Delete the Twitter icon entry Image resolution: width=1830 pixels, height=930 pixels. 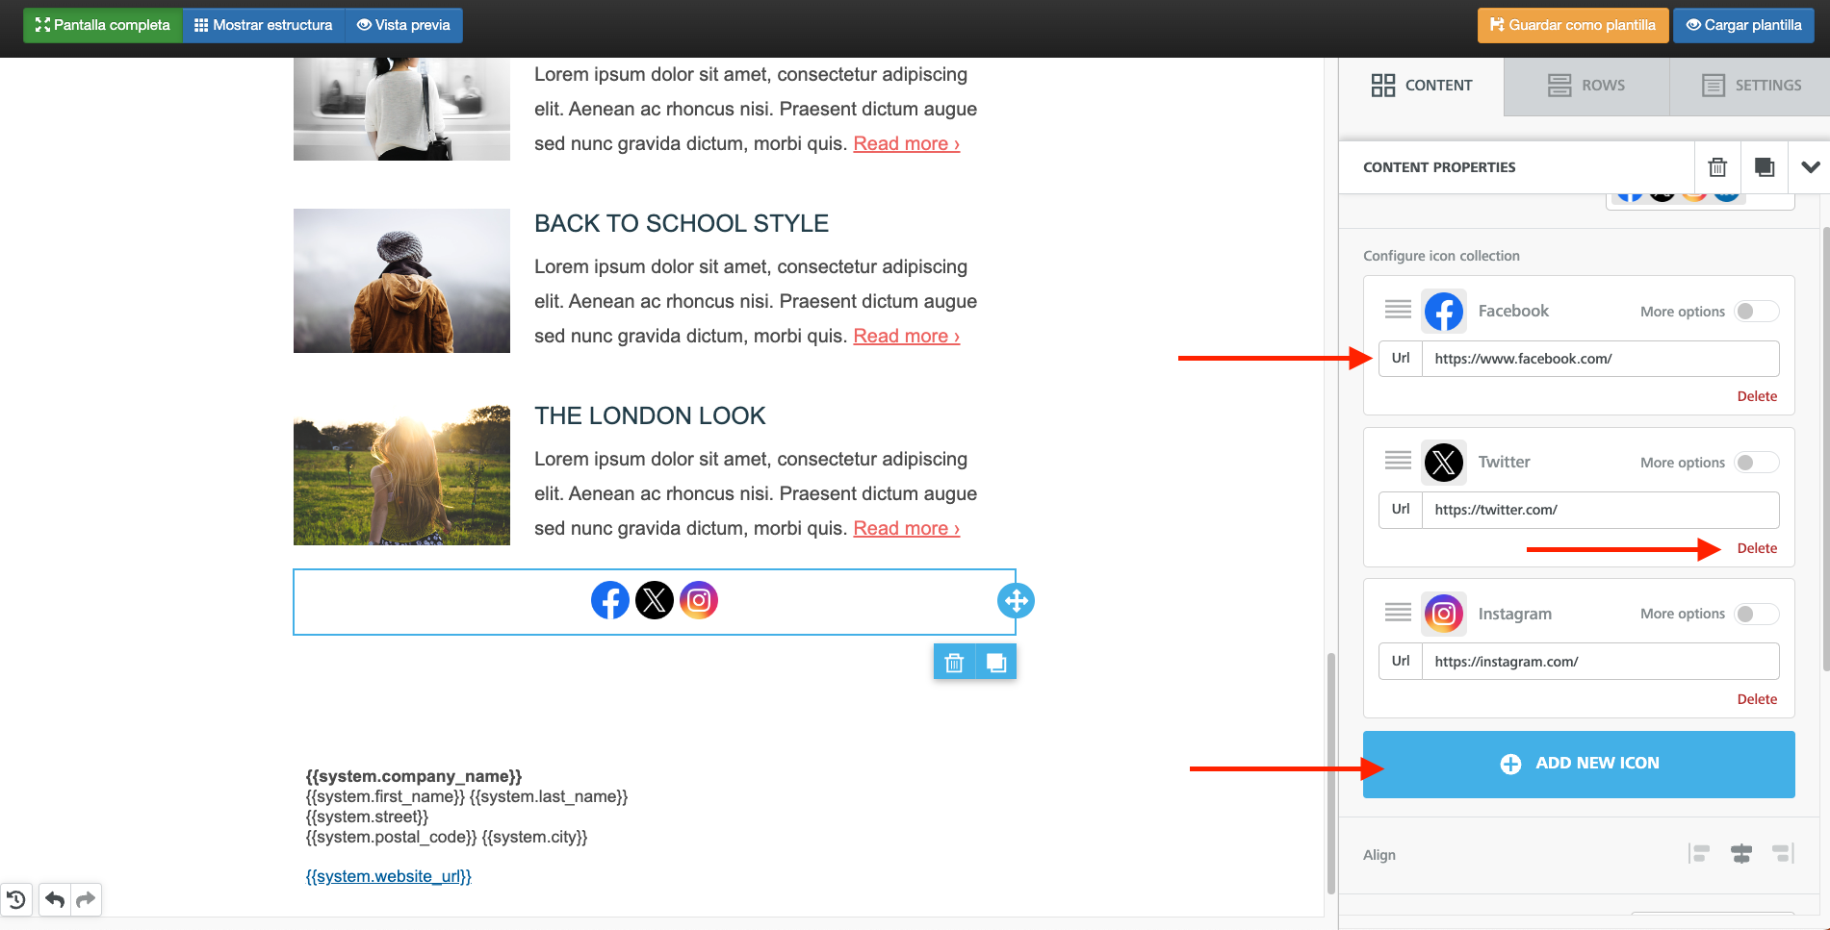coord(1757,548)
